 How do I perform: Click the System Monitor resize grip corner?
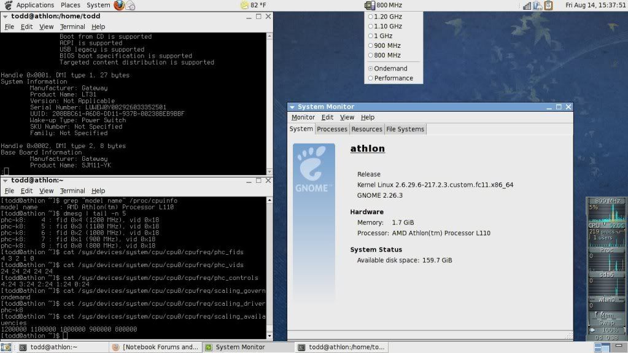point(568,336)
